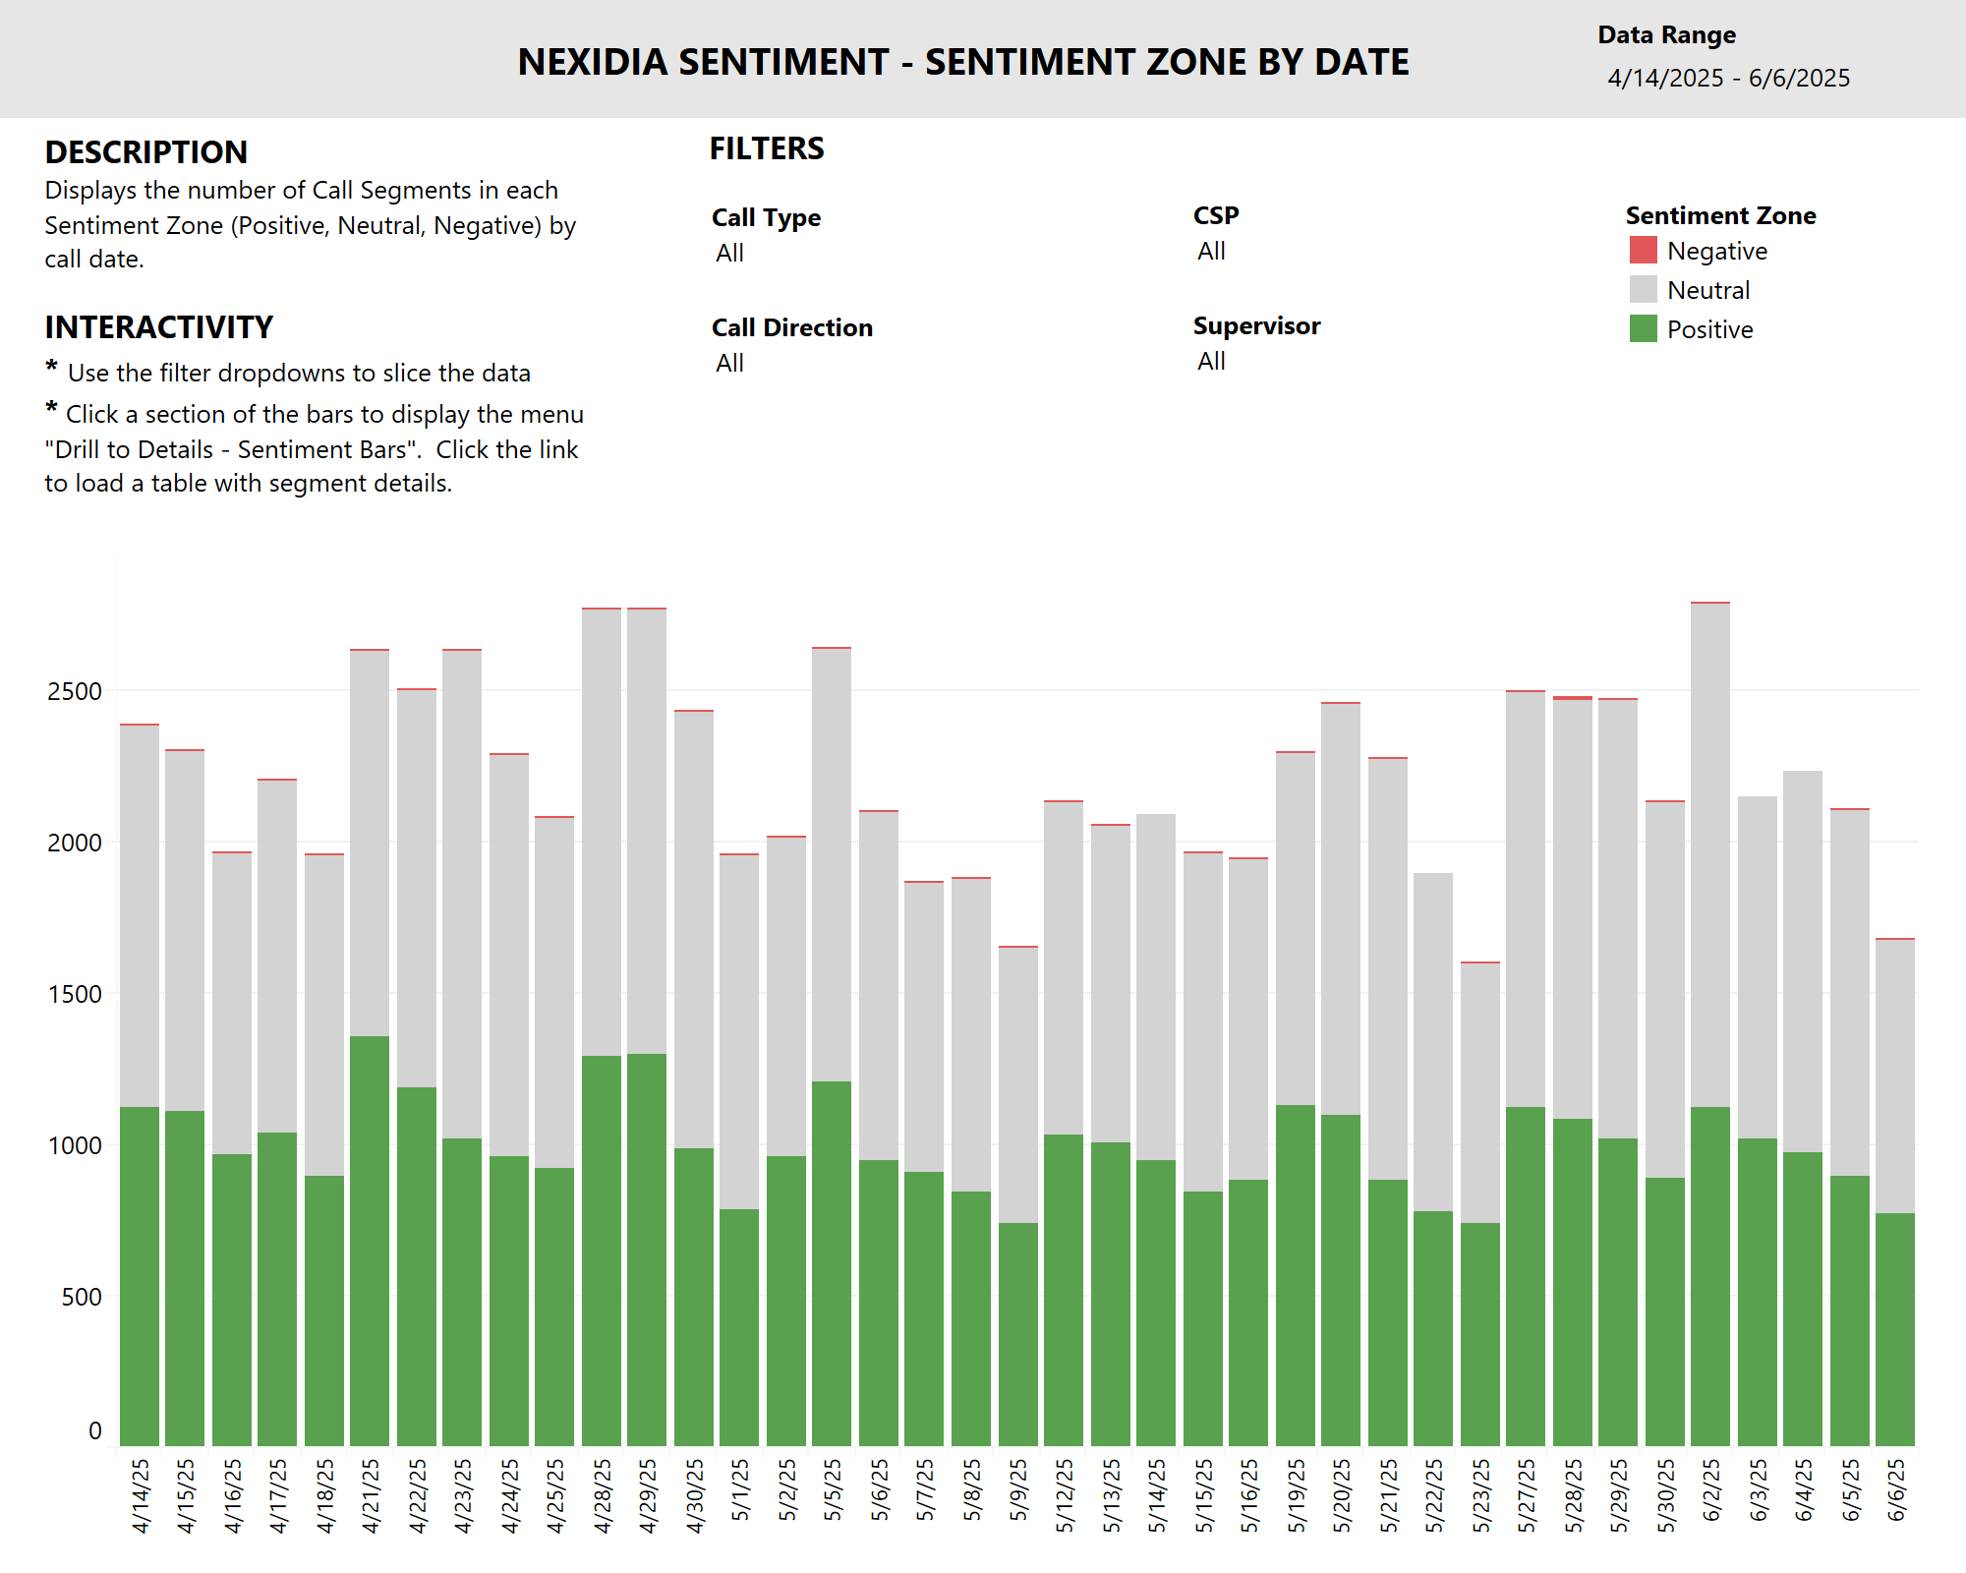Click the dashboard title text
Screen dimensions: 1966x1573
[x=963, y=62]
